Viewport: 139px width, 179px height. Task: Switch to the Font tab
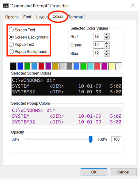27,17
